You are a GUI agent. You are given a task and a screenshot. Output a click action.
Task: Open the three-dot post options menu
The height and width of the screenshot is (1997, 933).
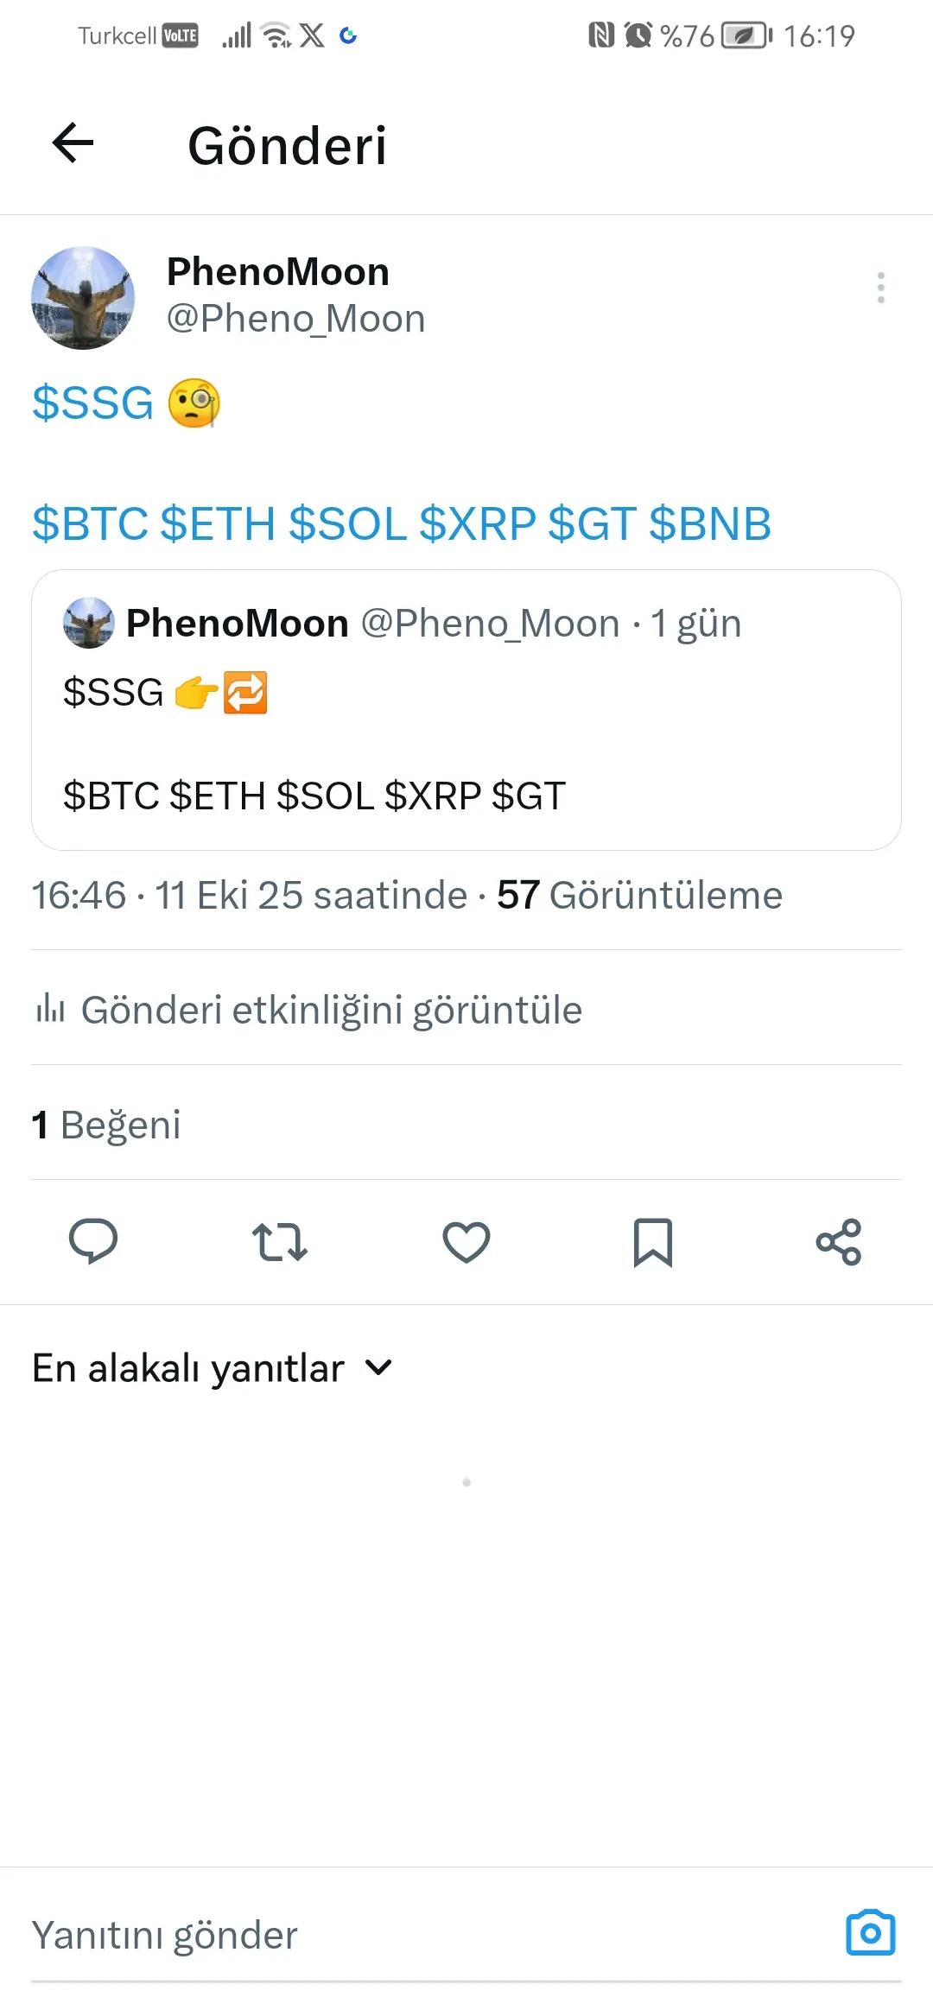coord(880,288)
